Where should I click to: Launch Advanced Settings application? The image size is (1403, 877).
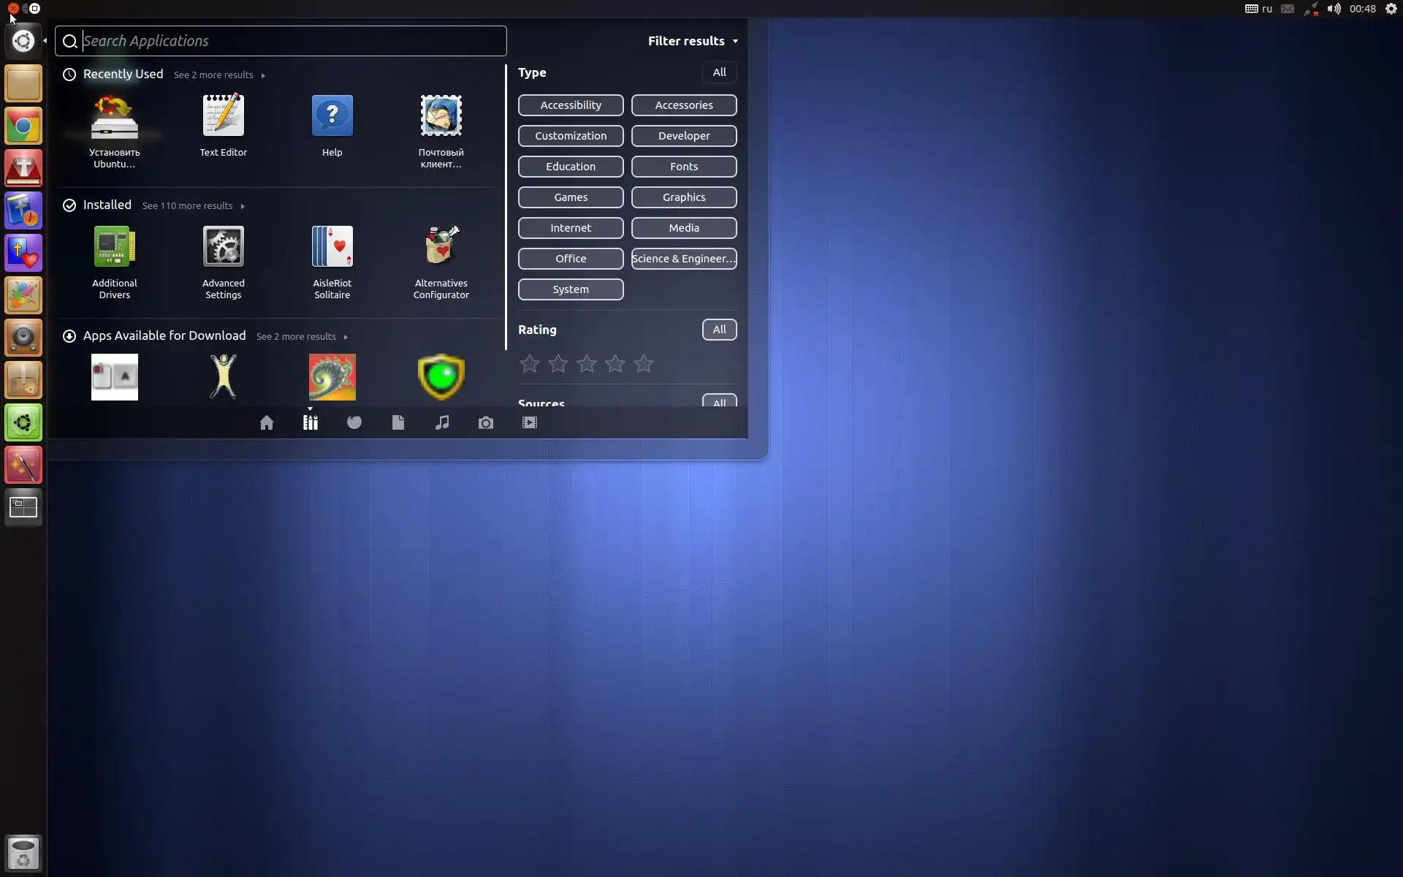pos(223,247)
